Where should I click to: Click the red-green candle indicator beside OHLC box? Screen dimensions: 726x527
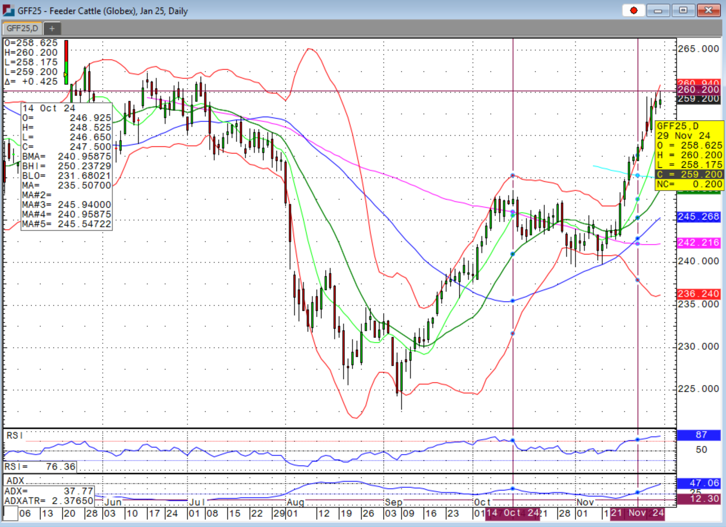[x=66, y=62]
